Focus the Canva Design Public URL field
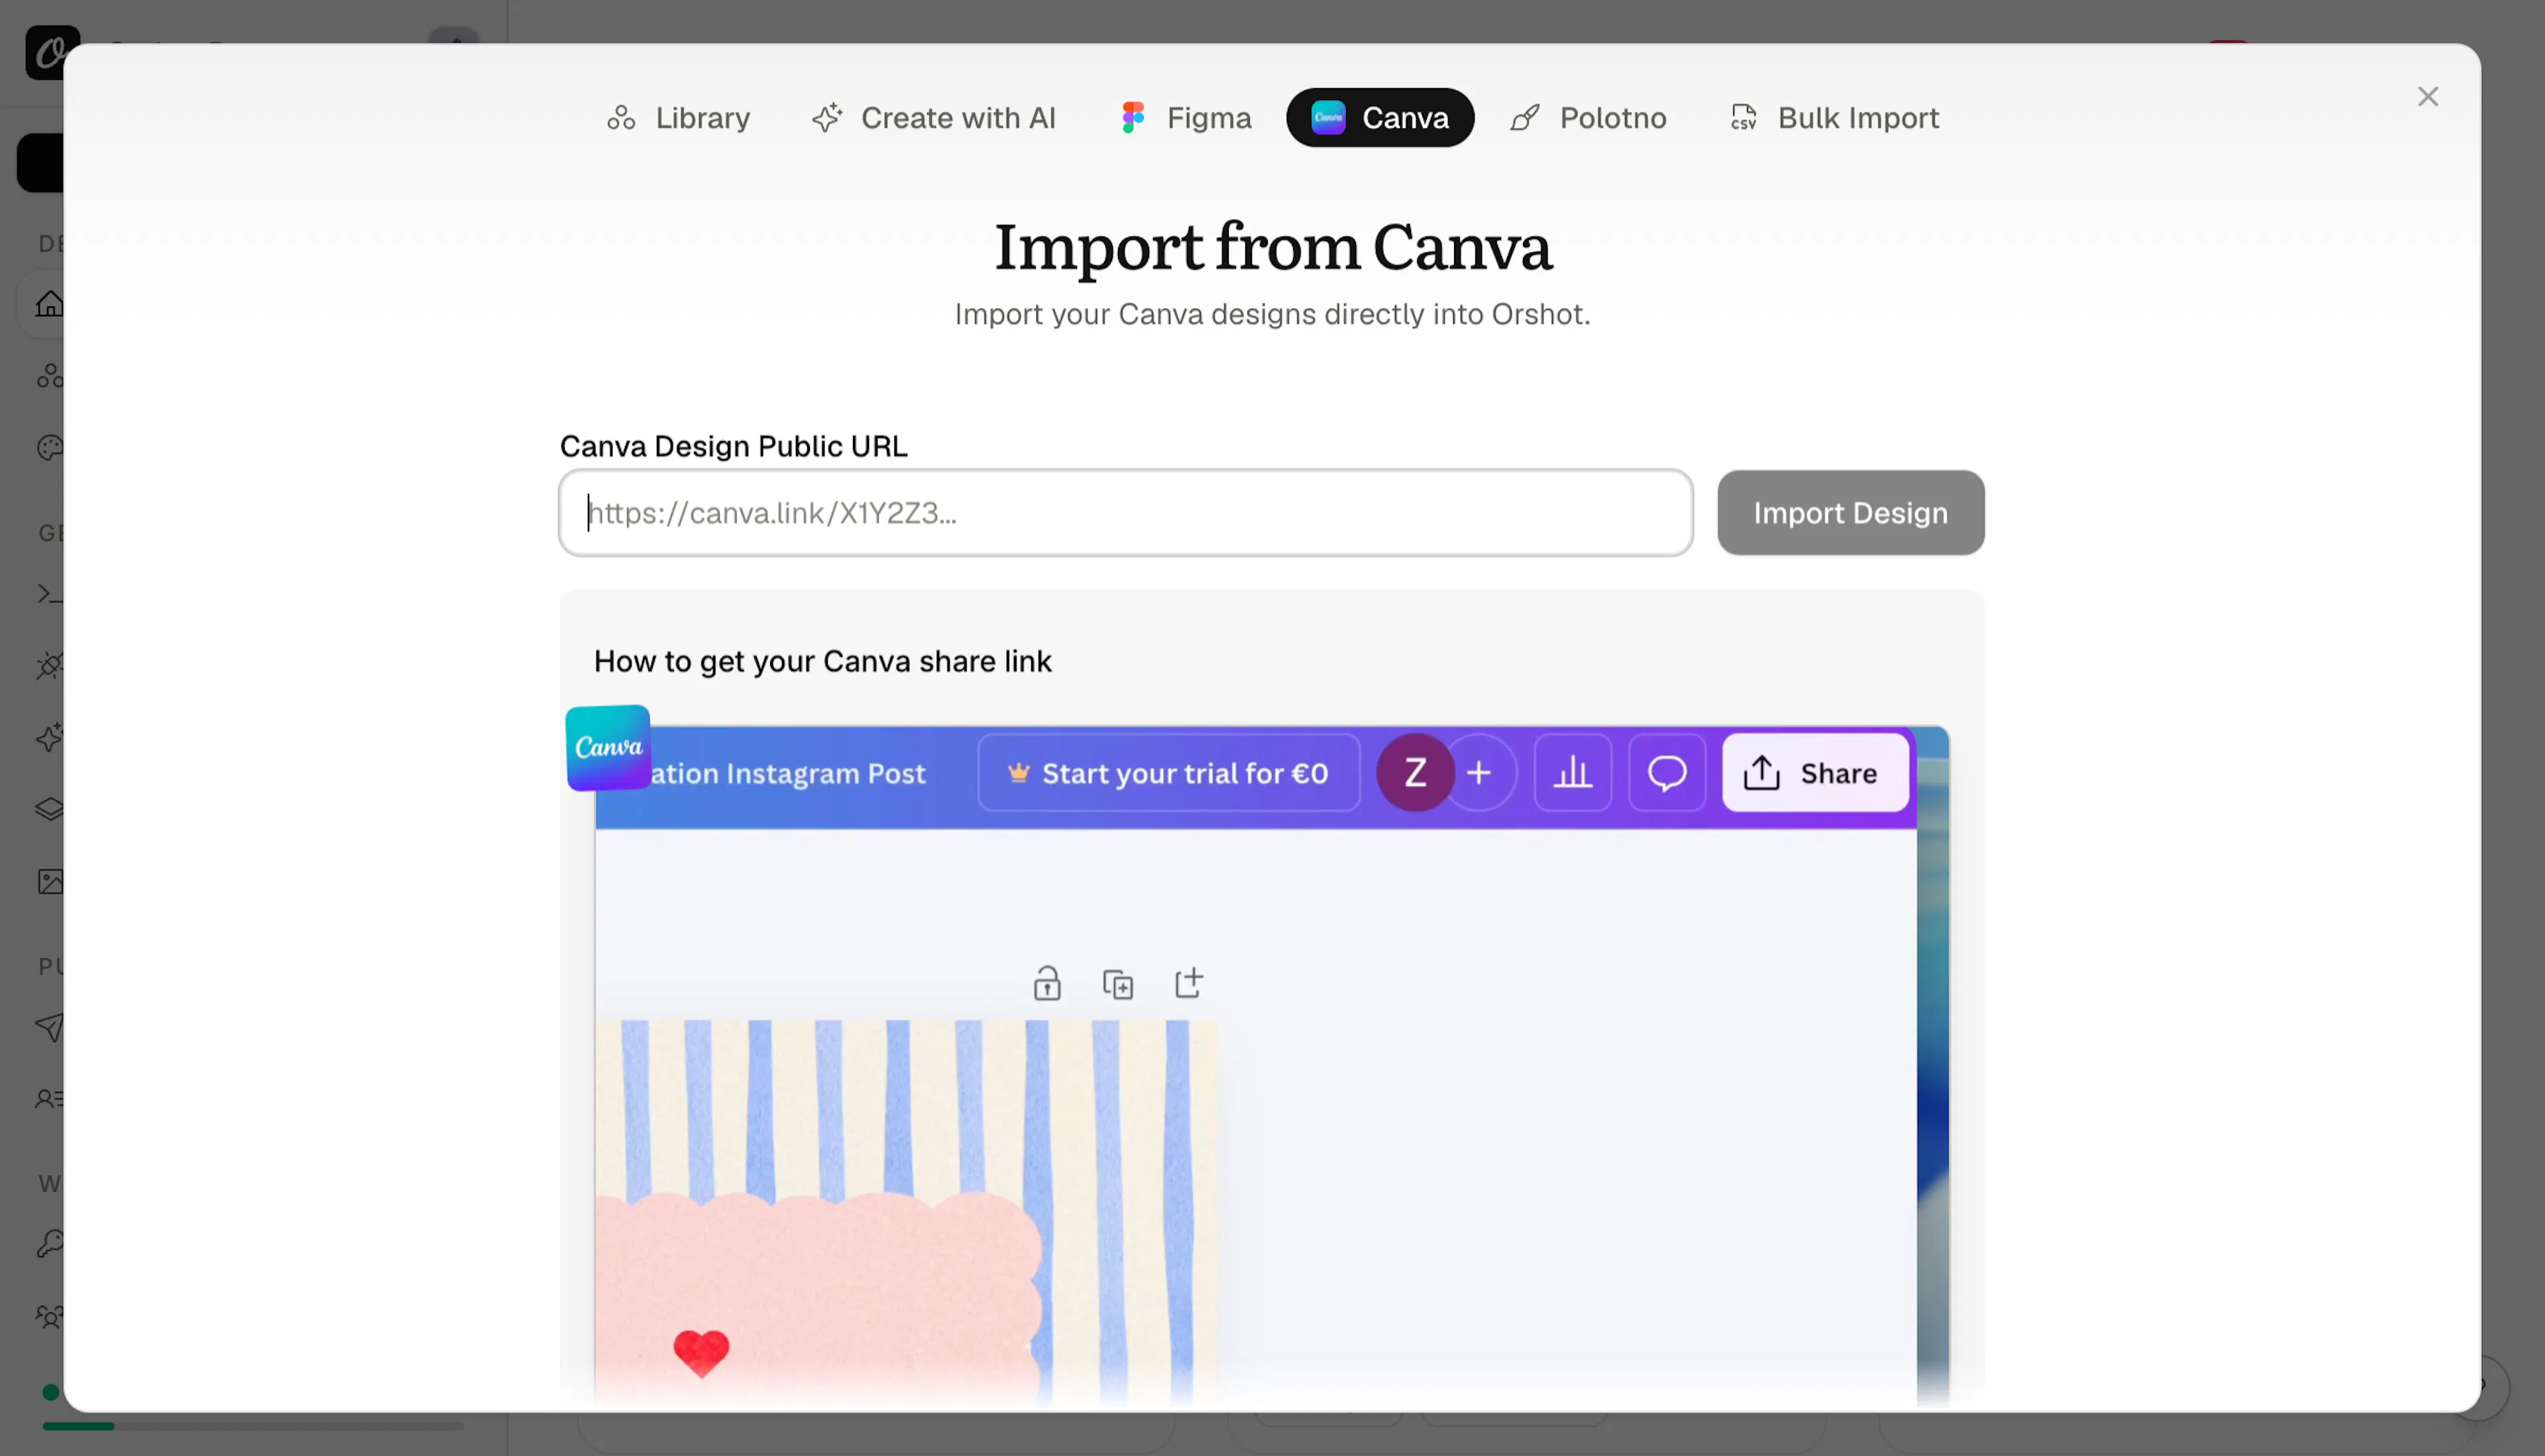This screenshot has height=1456, width=2545. 1125,513
